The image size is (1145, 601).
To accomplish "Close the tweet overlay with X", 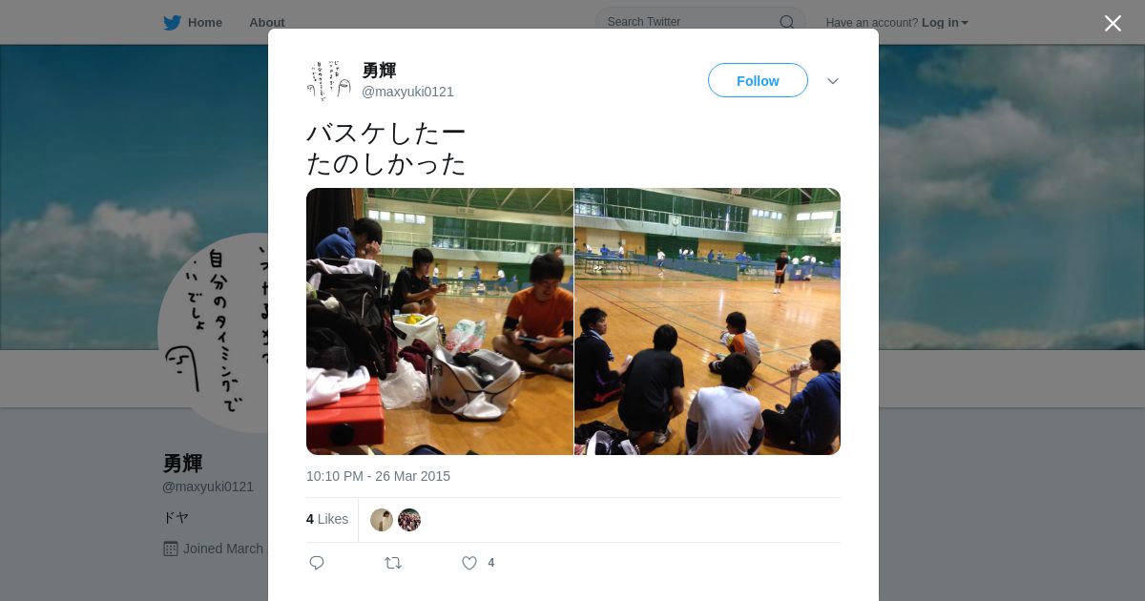I will [1113, 23].
